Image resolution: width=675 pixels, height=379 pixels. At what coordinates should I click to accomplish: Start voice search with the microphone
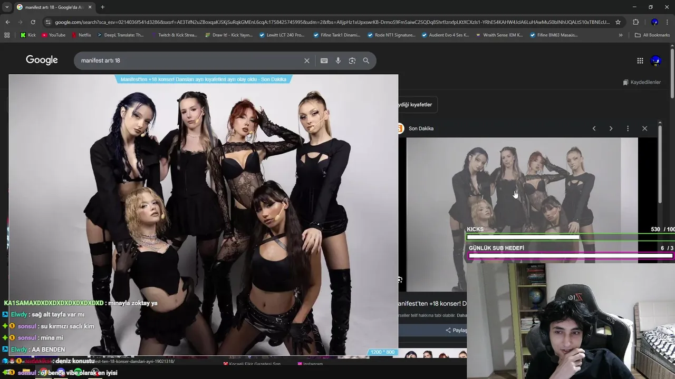tap(338, 61)
